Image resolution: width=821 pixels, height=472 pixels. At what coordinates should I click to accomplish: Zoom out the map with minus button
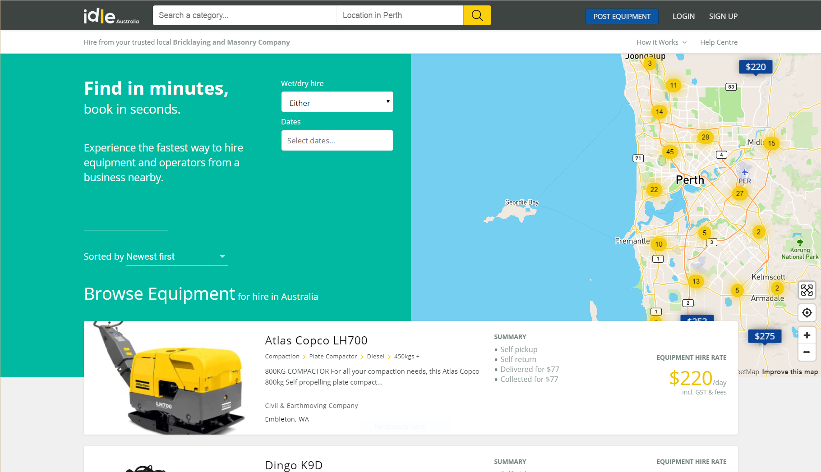[x=807, y=352]
